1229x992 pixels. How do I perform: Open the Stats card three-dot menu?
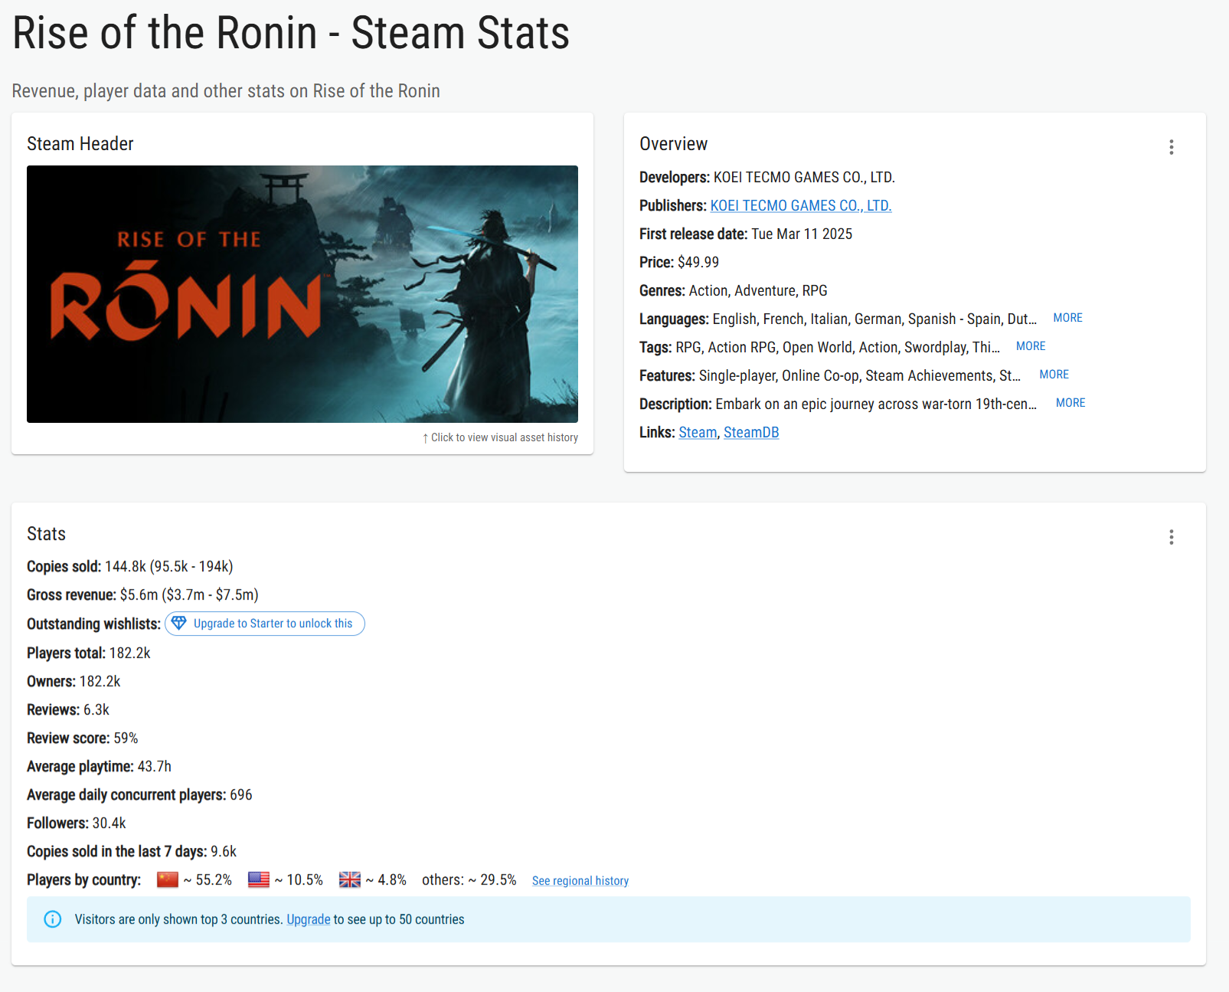1171,537
